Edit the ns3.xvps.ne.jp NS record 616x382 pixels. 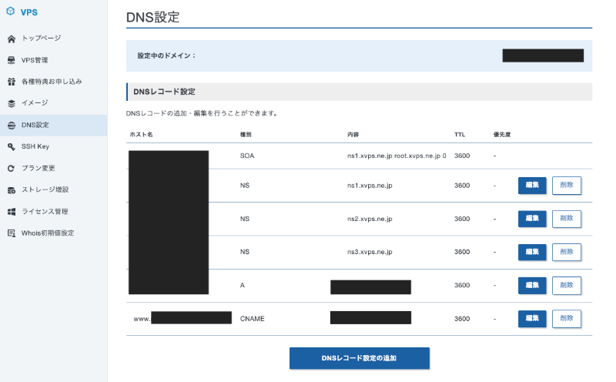532,252
